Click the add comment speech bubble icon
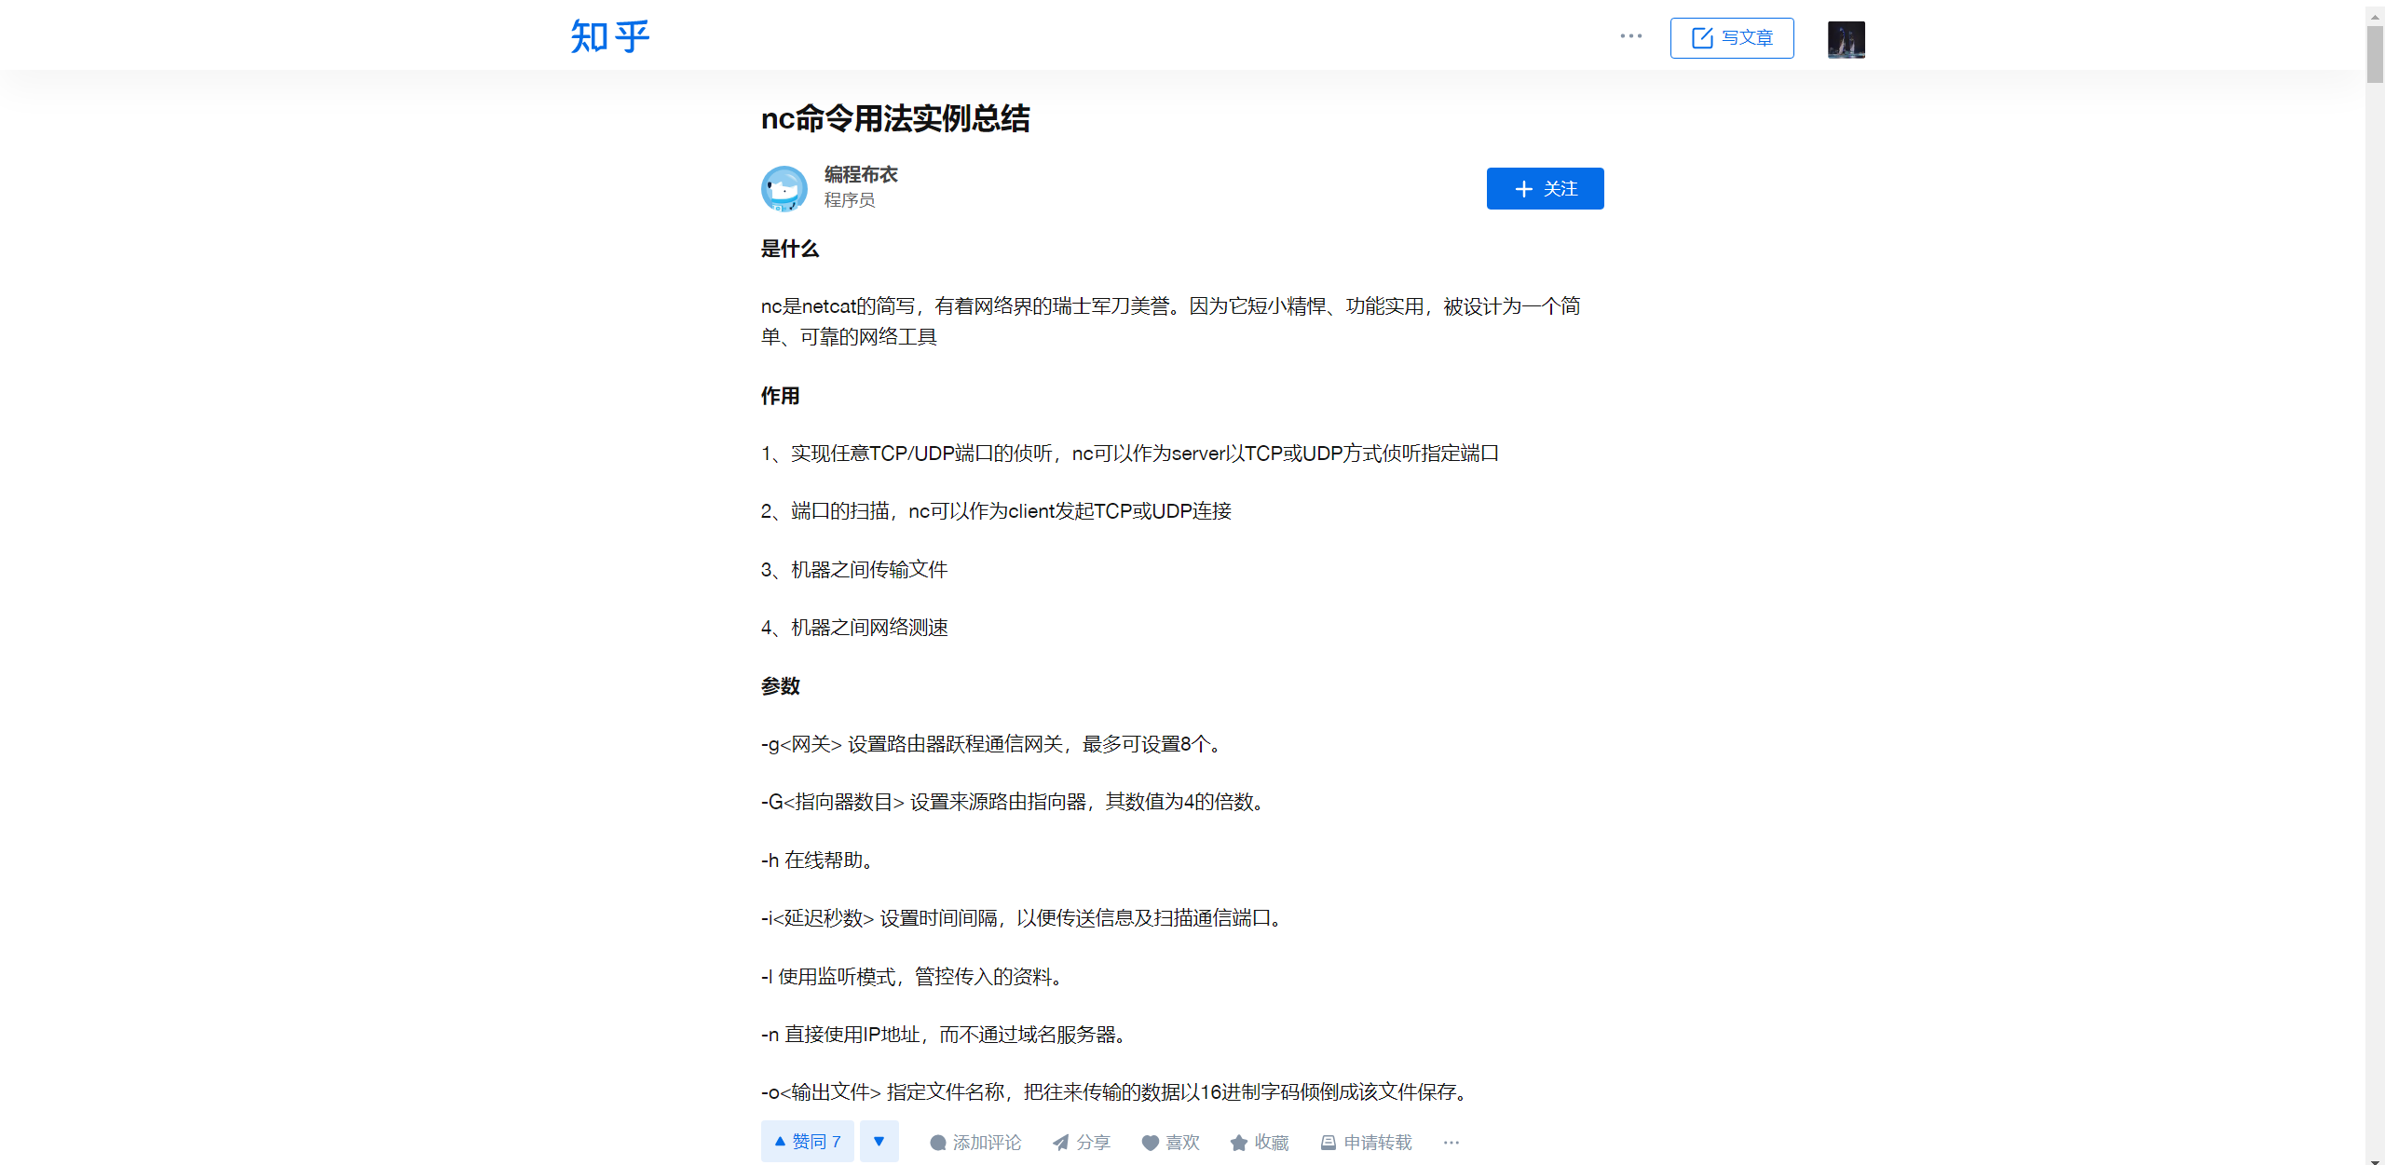 pos(939,1142)
